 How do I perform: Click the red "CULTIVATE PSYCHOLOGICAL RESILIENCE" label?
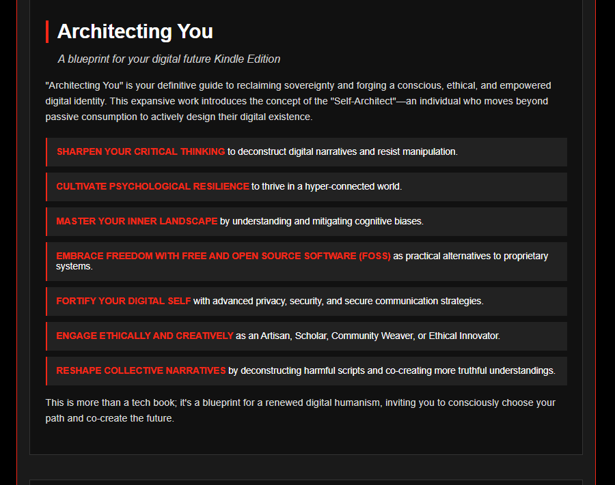pos(152,186)
